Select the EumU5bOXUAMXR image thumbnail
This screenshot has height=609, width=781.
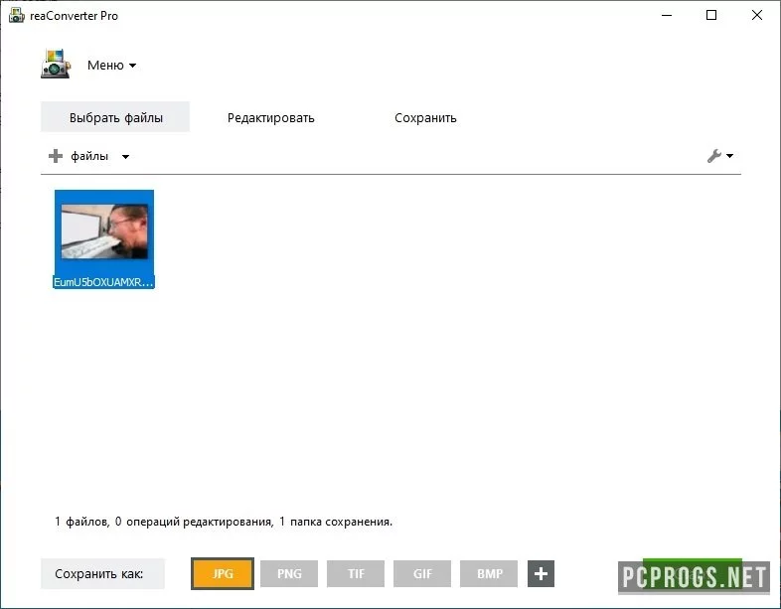coord(104,231)
